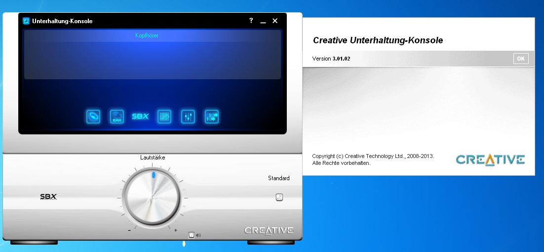Click the "Creative Unterhaltung-Konsole" dialog heading
This screenshot has width=544, height=252.
pos(378,40)
